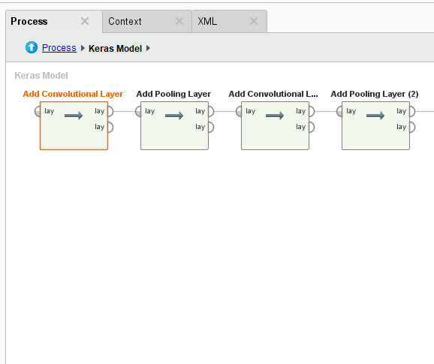This screenshot has width=434, height=364.
Task: Click top output port of Add Convolutional L...
Action: click(312, 112)
